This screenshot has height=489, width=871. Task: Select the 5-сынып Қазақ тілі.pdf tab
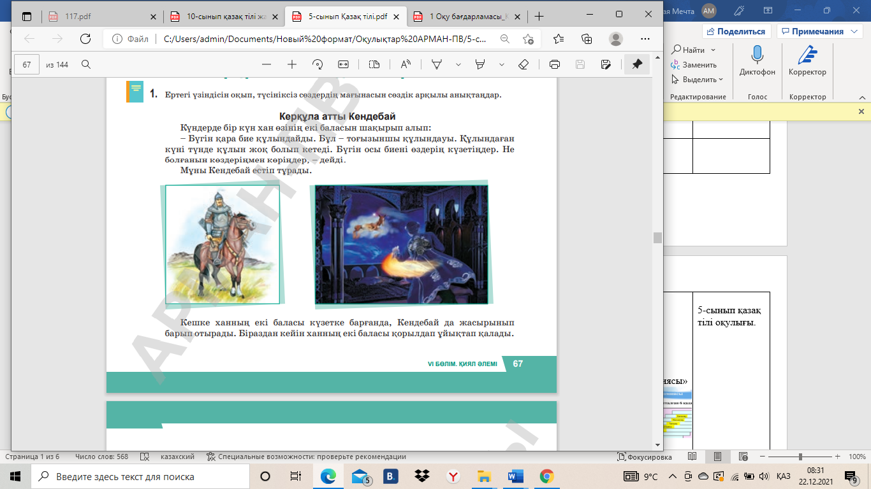coord(346,17)
